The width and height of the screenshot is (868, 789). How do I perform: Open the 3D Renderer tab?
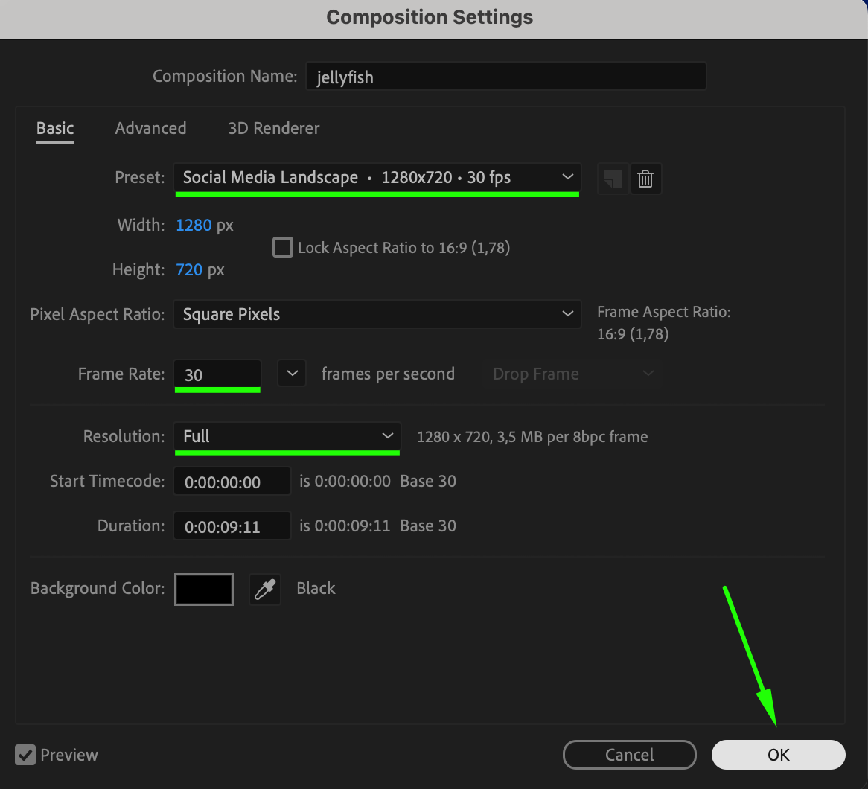click(273, 128)
